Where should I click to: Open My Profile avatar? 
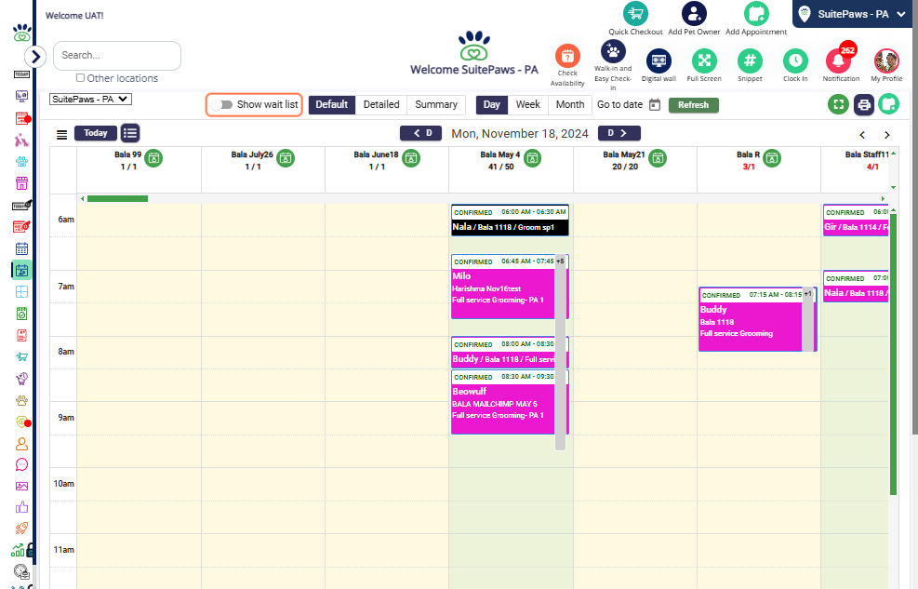tap(886, 60)
